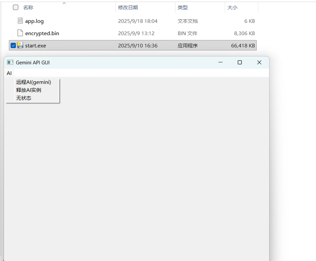Click the start.exe application icon

[x=20, y=45]
